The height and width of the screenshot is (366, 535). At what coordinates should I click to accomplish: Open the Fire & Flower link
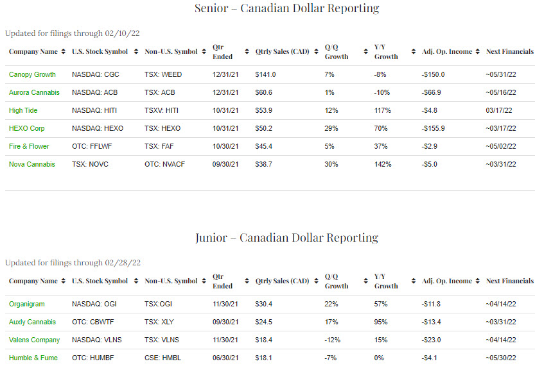29,146
